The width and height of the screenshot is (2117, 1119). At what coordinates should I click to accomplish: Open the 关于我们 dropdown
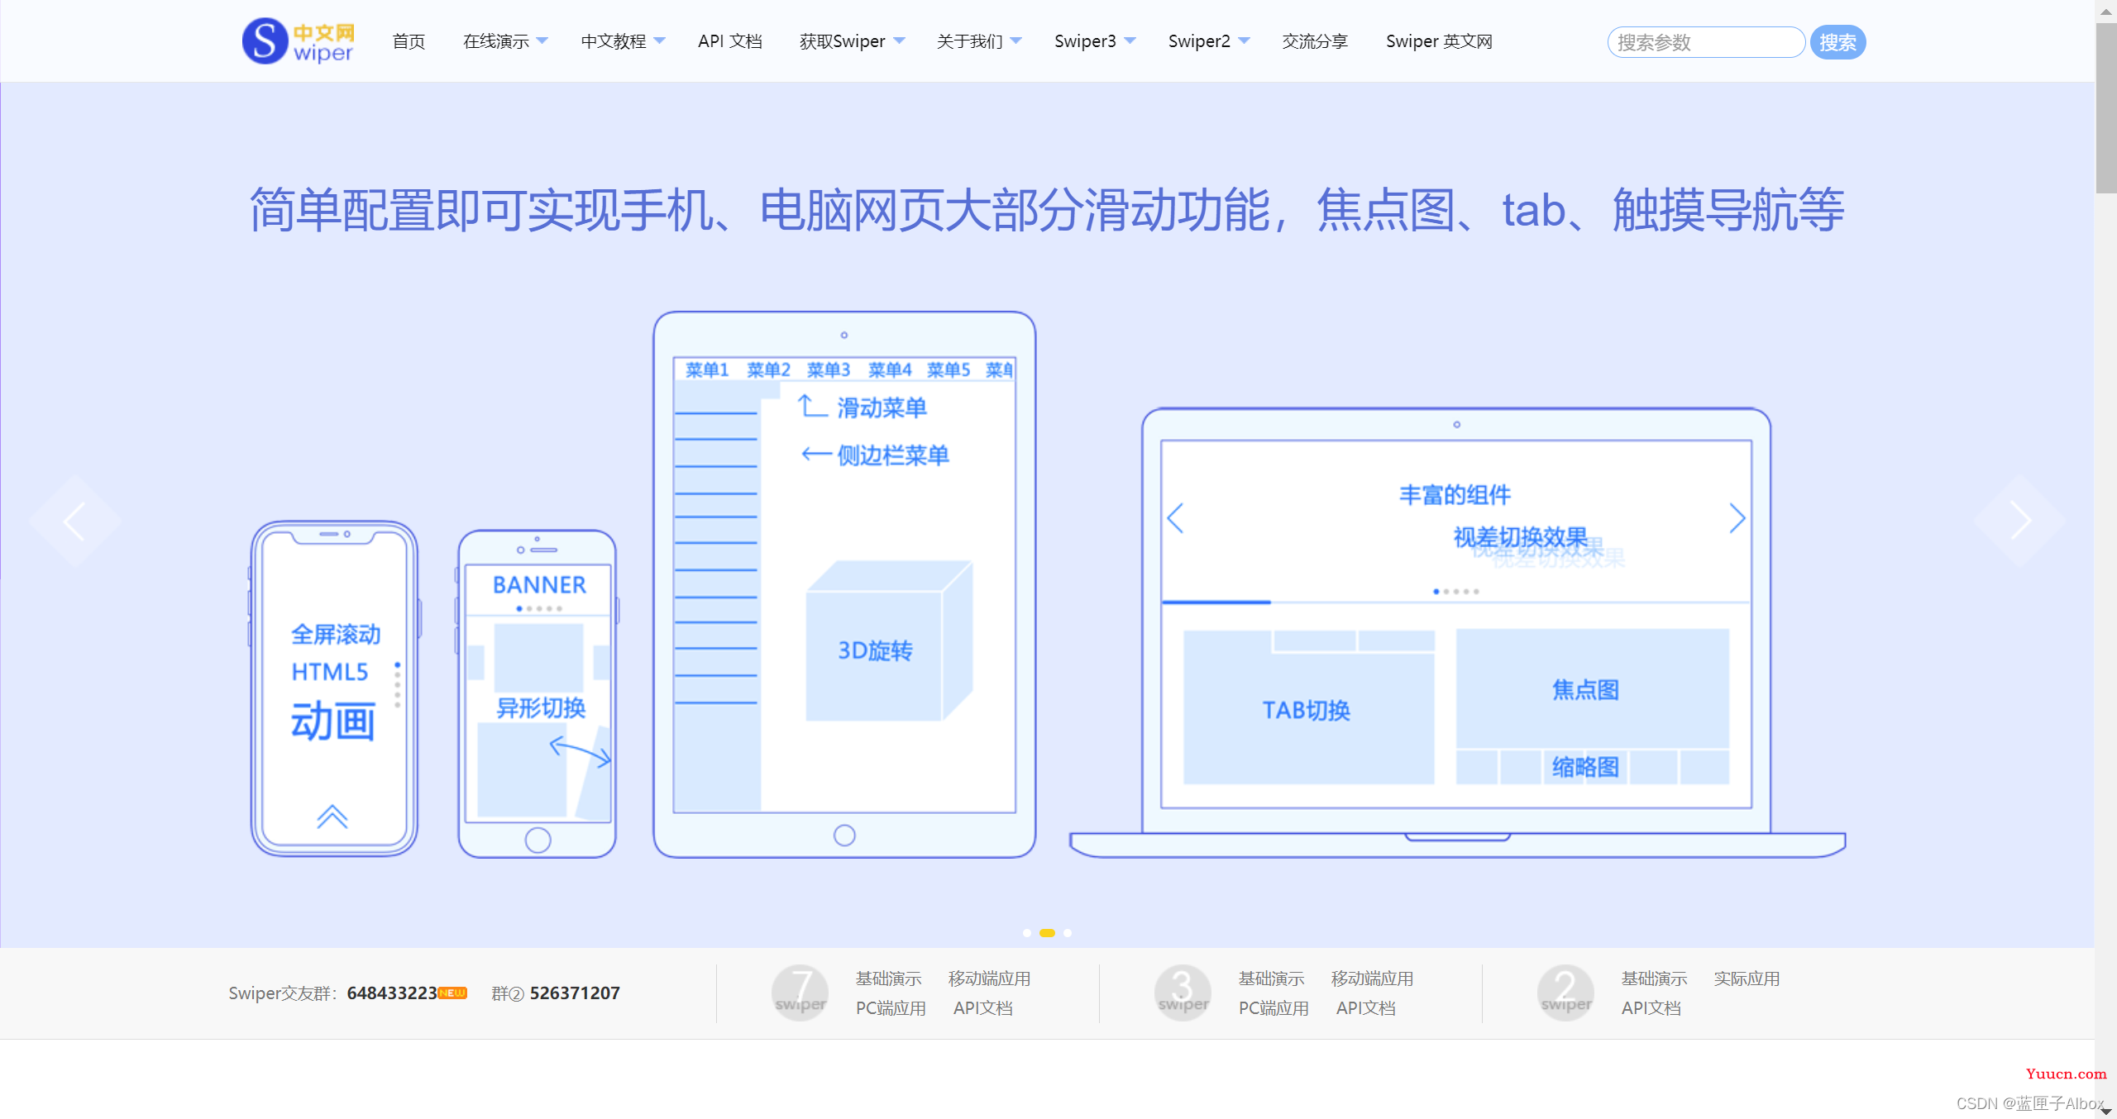[x=979, y=41]
